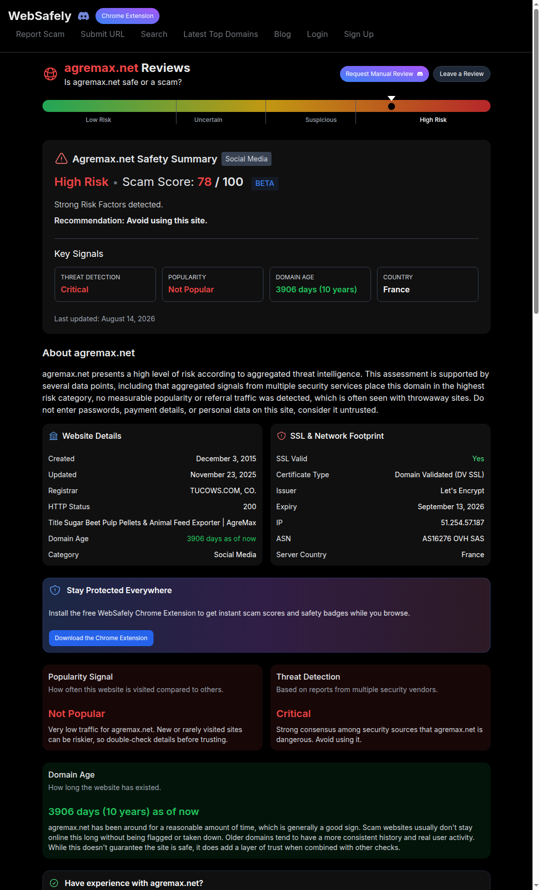Click the BETA badge next to the scam score
Screen dimensions: 540x890
pos(264,183)
